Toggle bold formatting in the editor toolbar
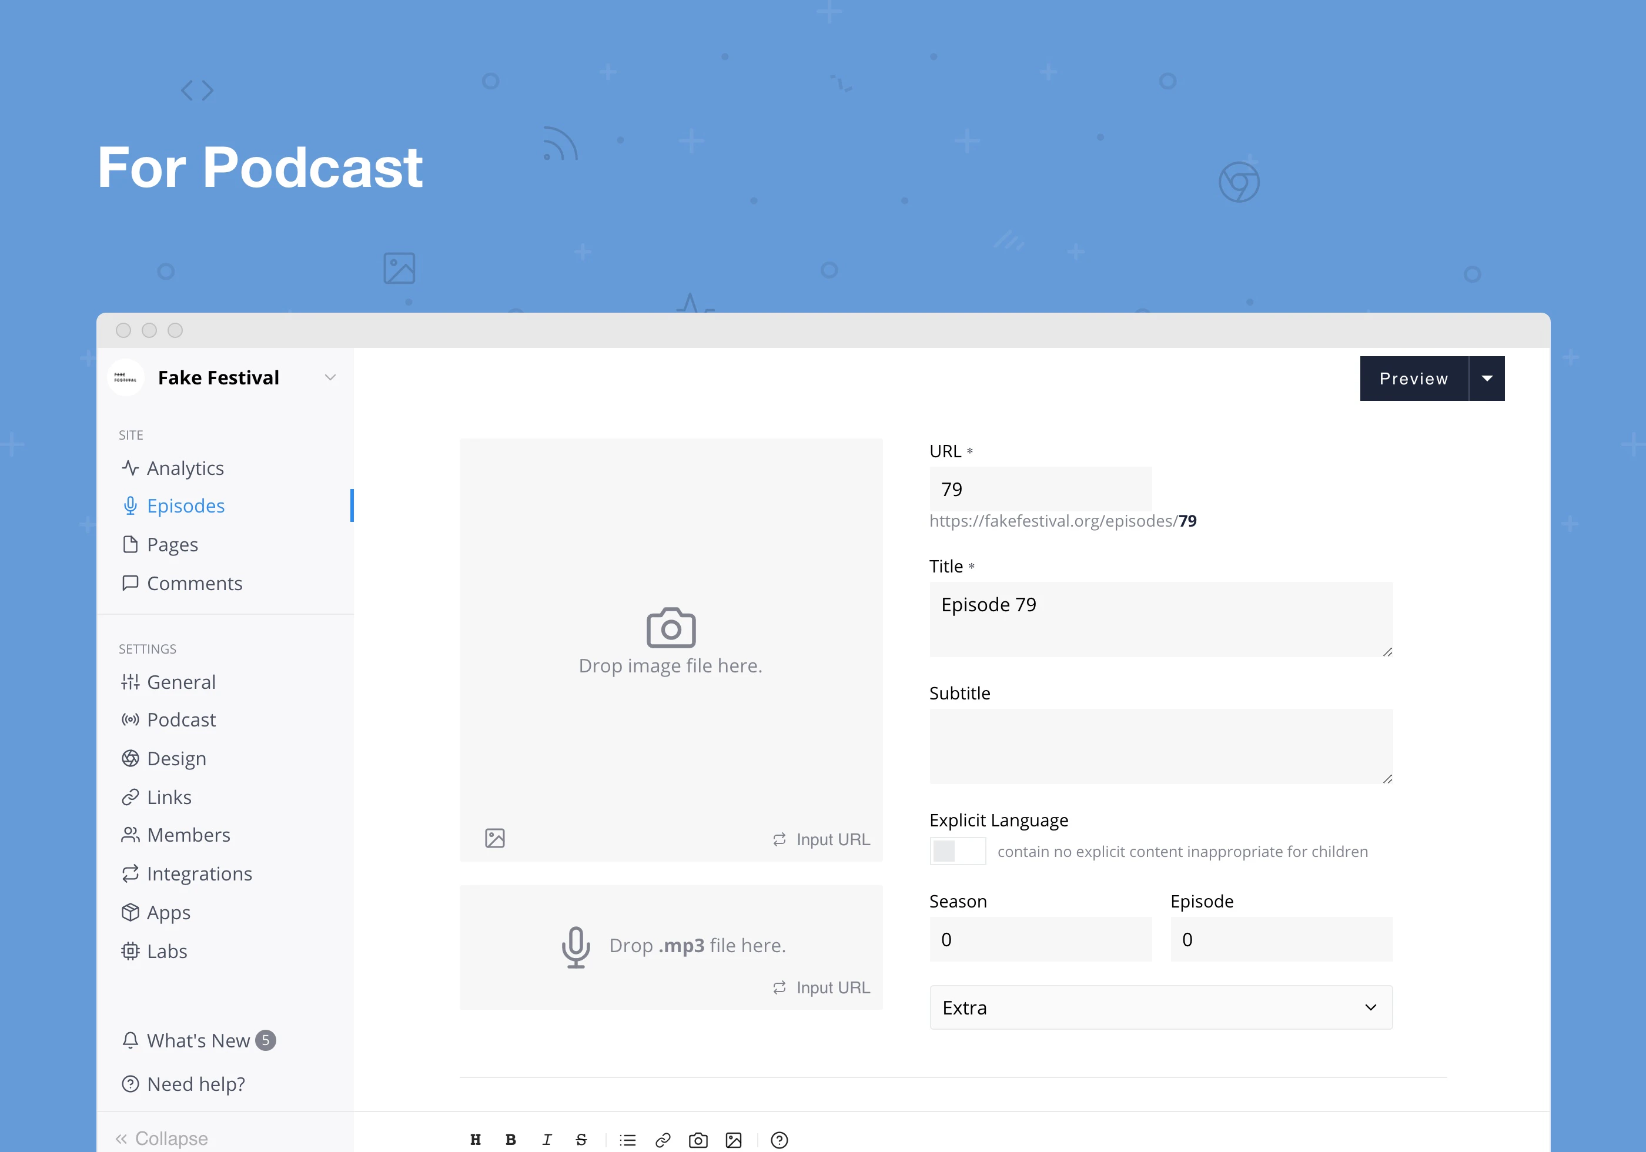 pos(510,1139)
